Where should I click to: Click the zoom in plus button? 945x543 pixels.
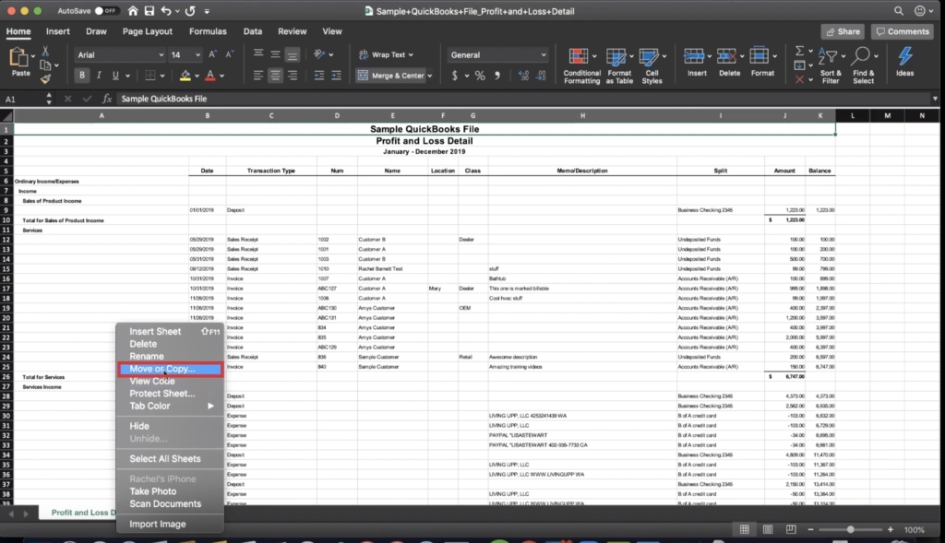(x=891, y=530)
